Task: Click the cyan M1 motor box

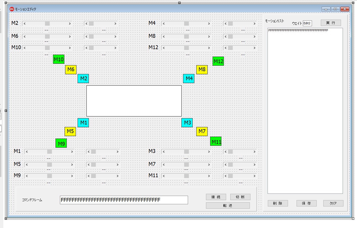Action: (83, 123)
